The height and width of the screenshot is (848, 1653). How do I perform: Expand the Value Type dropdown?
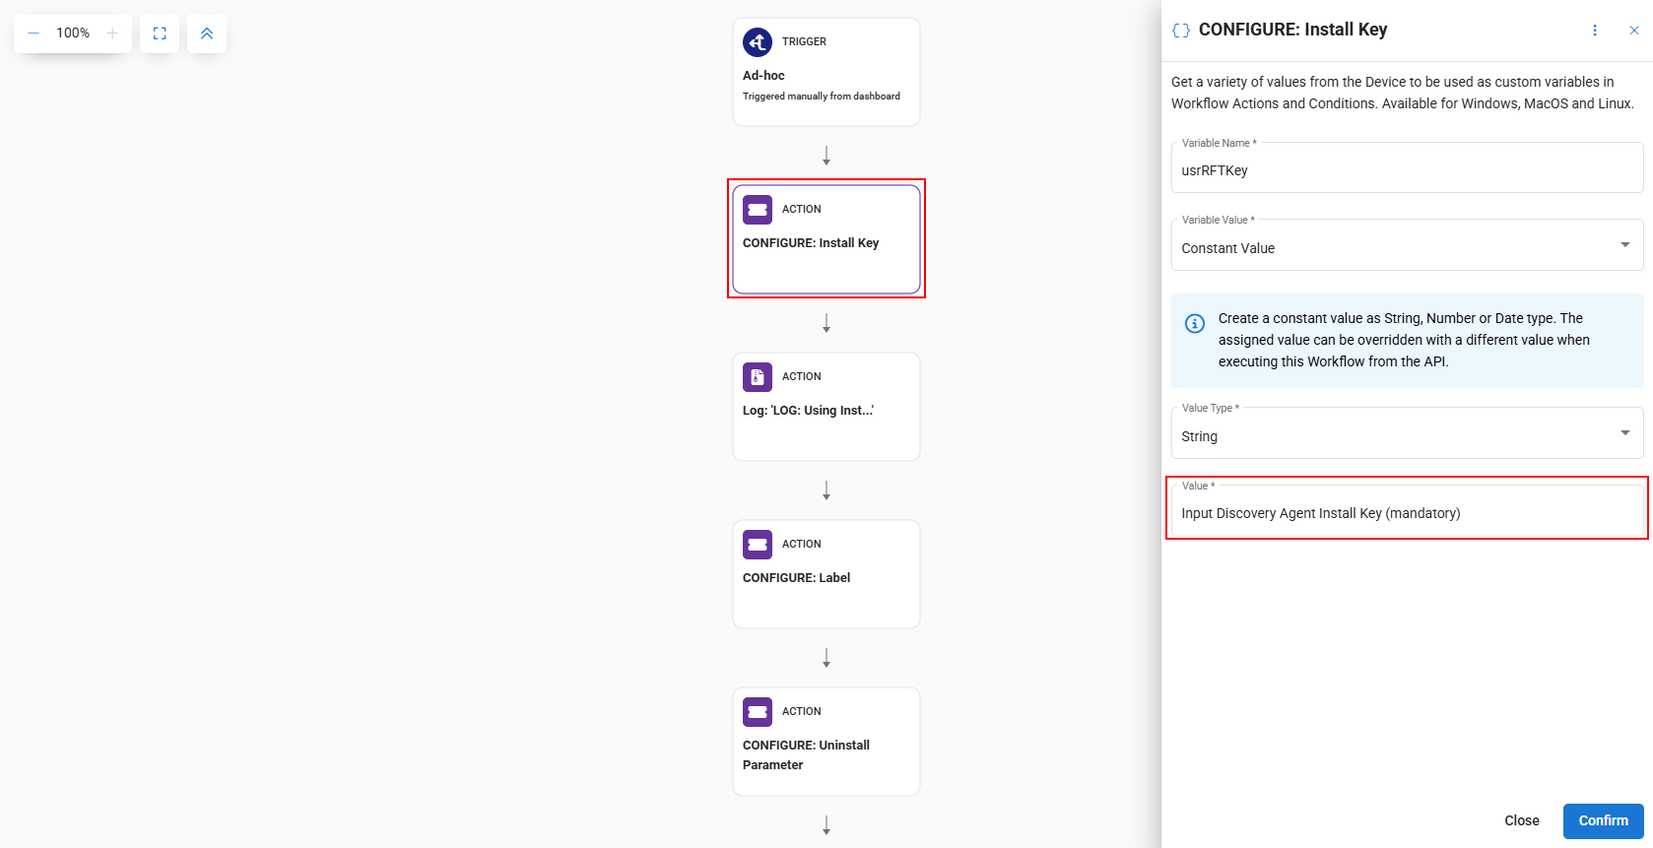(x=1624, y=433)
